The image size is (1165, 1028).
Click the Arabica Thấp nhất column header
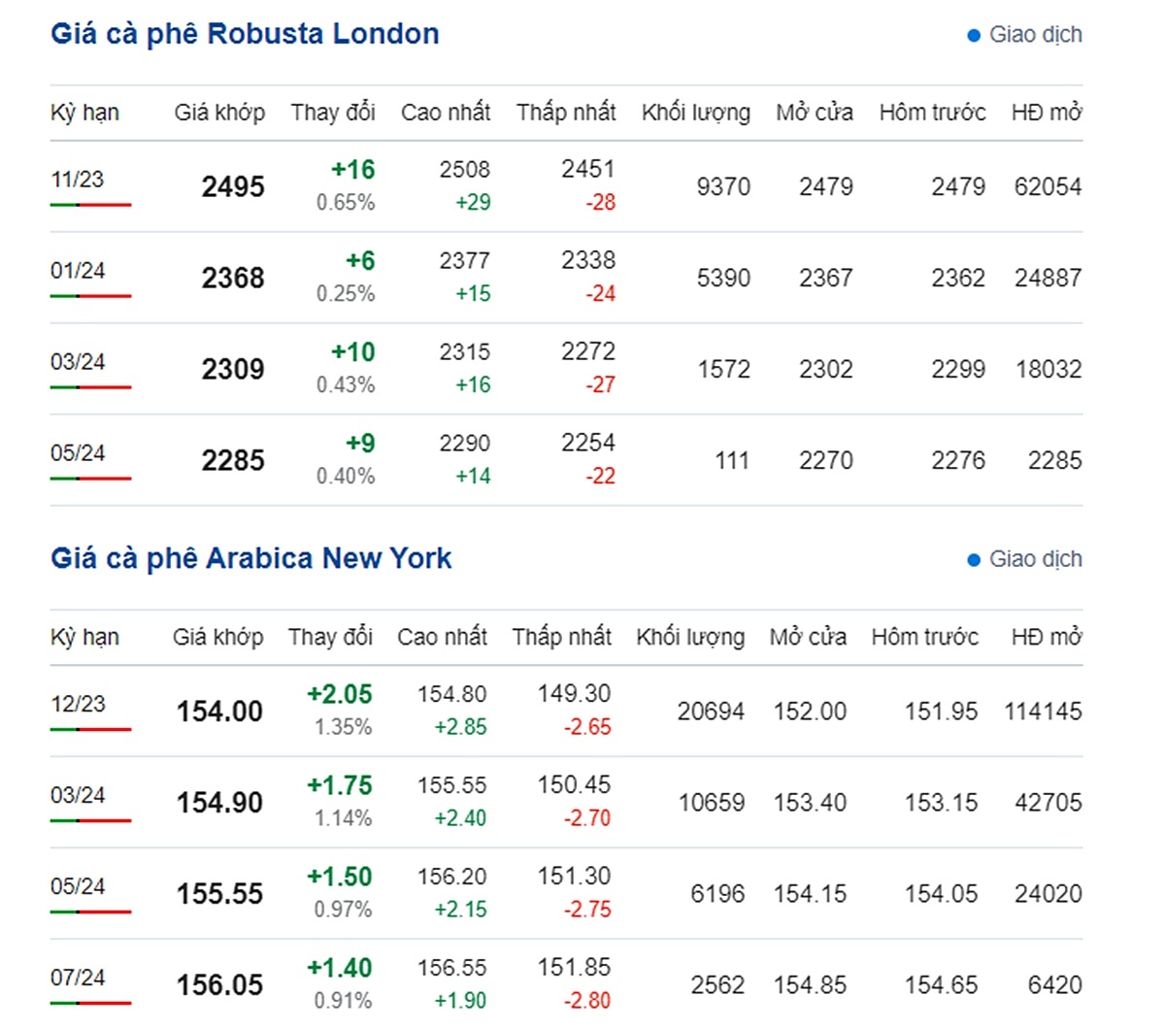562,637
